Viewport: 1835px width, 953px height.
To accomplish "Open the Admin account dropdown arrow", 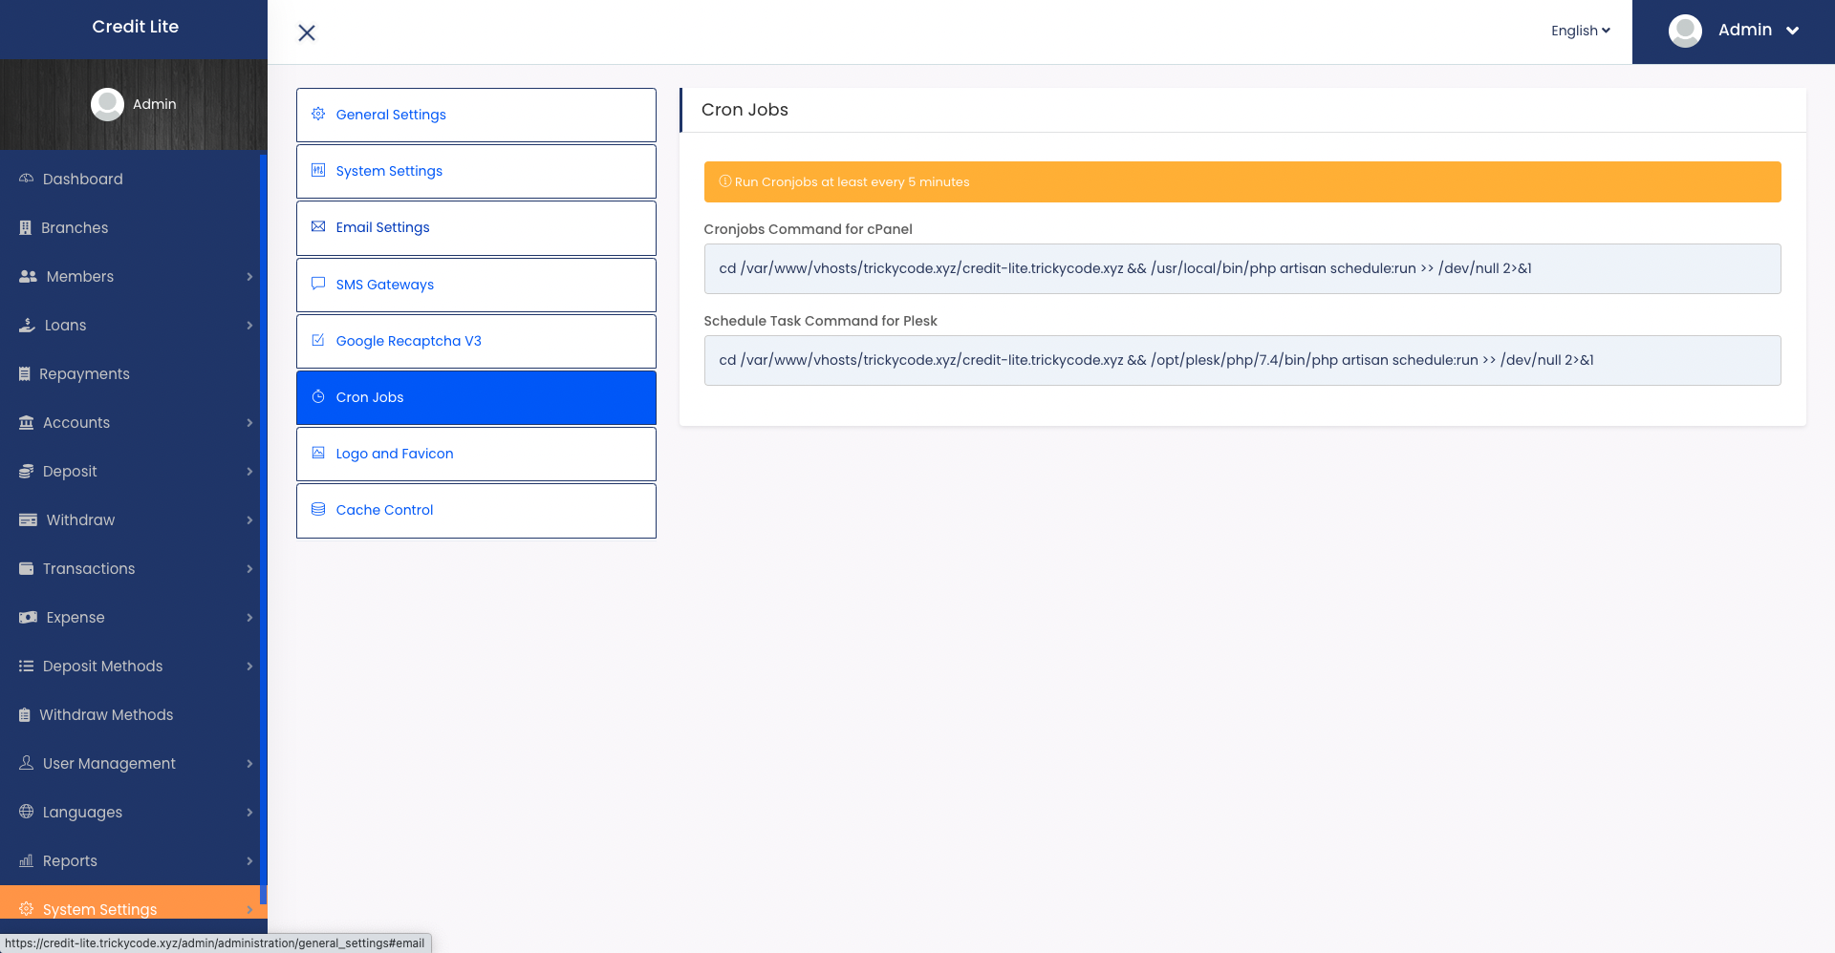I will [x=1793, y=31].
